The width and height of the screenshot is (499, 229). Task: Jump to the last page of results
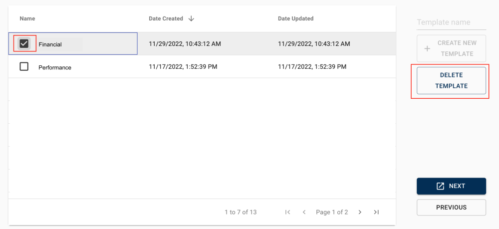click(376, 212)
